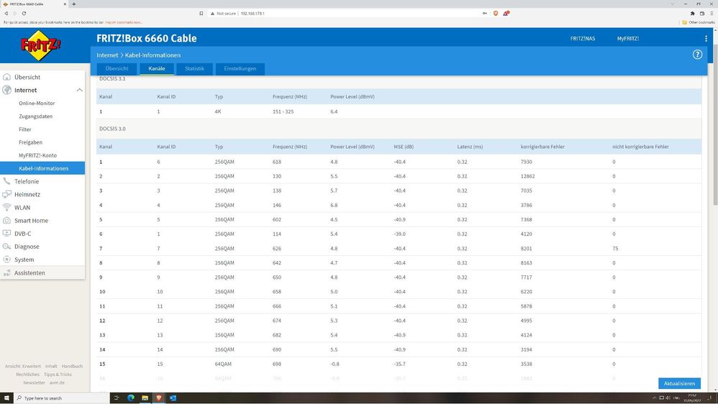Open the FRITZ!NAS link

[x=581, y=38]
